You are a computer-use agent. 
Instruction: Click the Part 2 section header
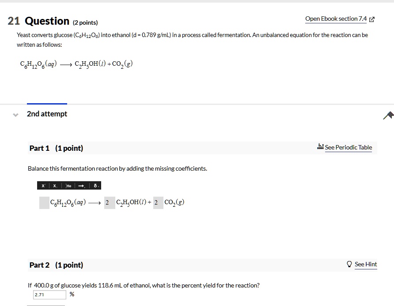(202, 265)
